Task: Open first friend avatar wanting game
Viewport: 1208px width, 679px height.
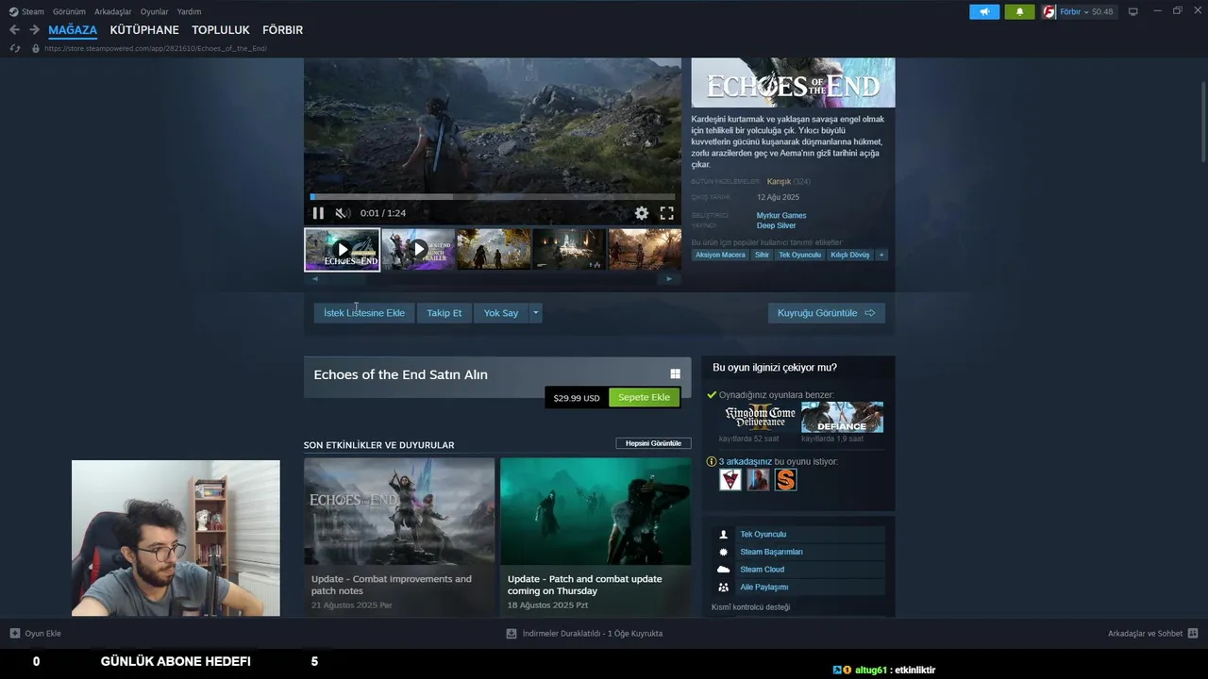Action: click(730, 480)
